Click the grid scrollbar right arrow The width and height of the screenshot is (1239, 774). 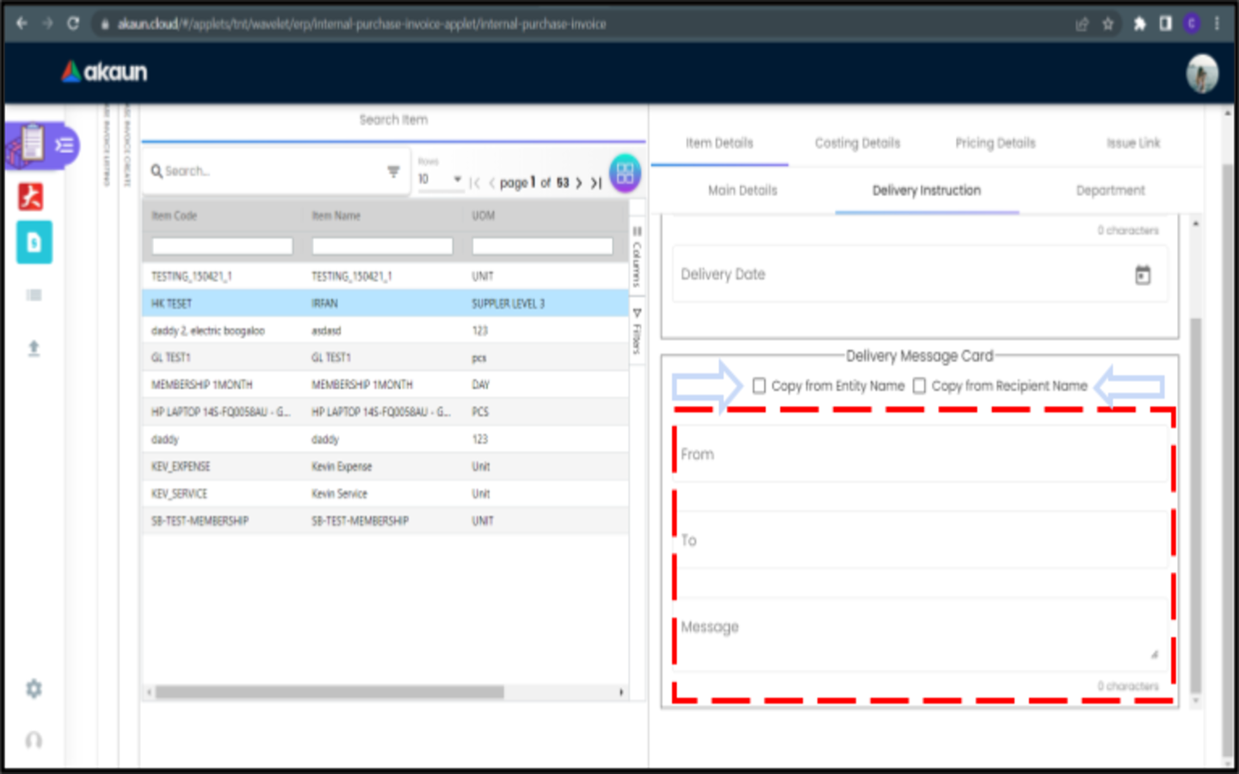point(621,692)
